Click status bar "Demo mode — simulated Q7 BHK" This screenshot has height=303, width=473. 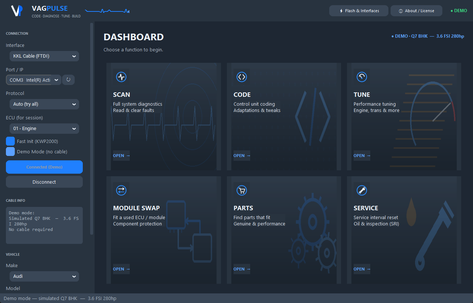(x=41, y=298)
